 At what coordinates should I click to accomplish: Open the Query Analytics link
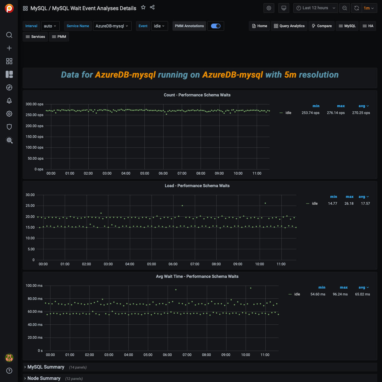point(289,26)
